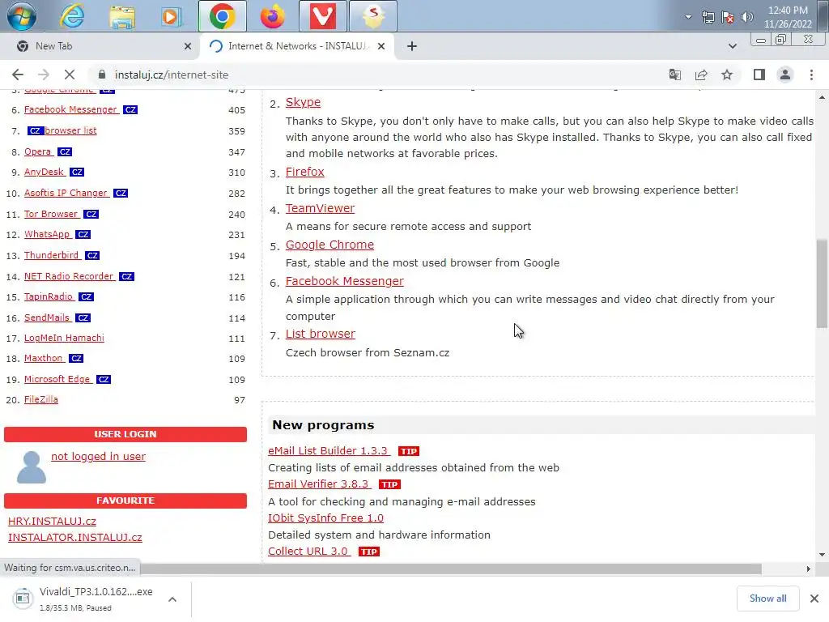The width and height of the screenshot is (829, 622).
Task: Open the Google Translate page icon
Action: point(674,75)
